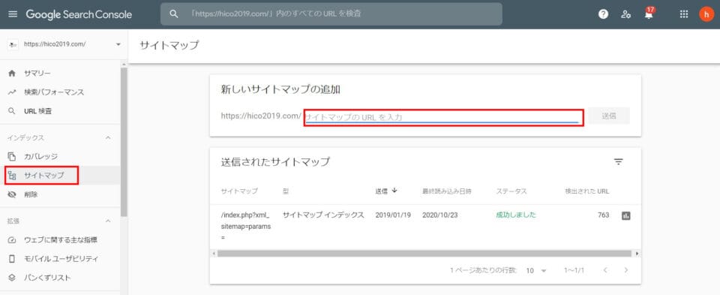Viewport: 720px width, 295px height.
Task: Sort by 最終読み込み日時 column header
Action: [447, 191]
